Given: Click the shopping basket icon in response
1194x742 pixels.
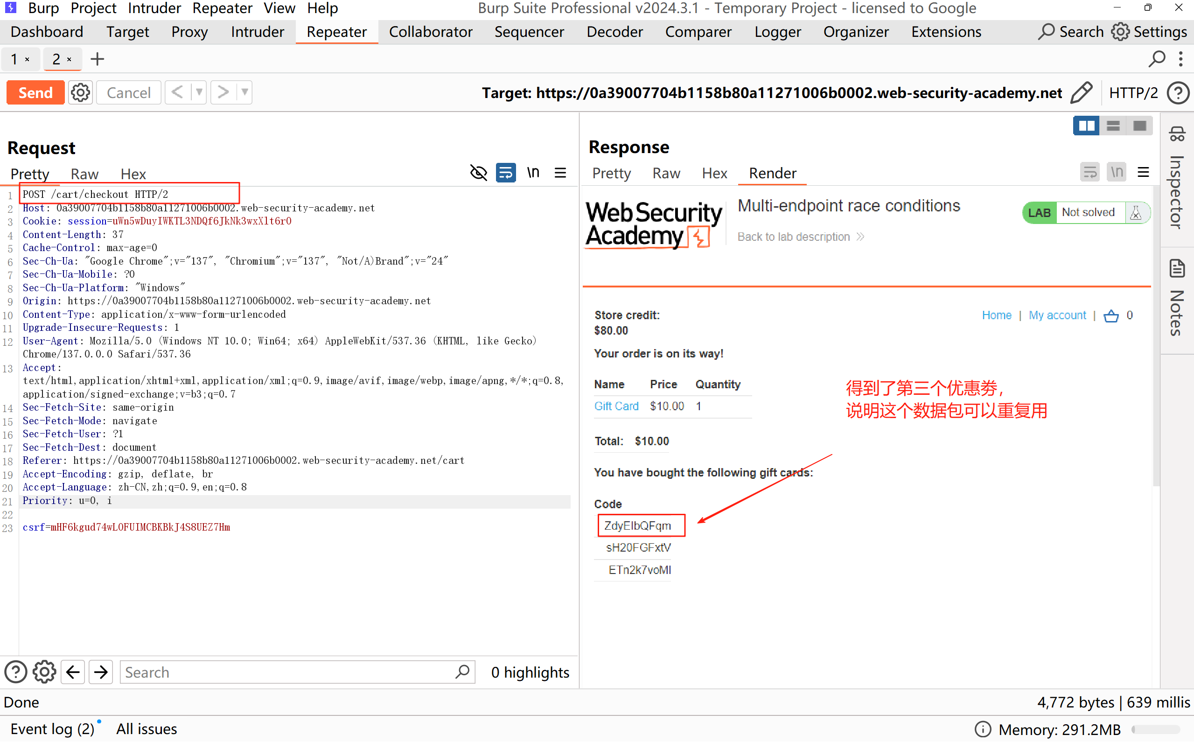Looking at the screenshot, I should pyautogui.click(x=1110, y=315).
